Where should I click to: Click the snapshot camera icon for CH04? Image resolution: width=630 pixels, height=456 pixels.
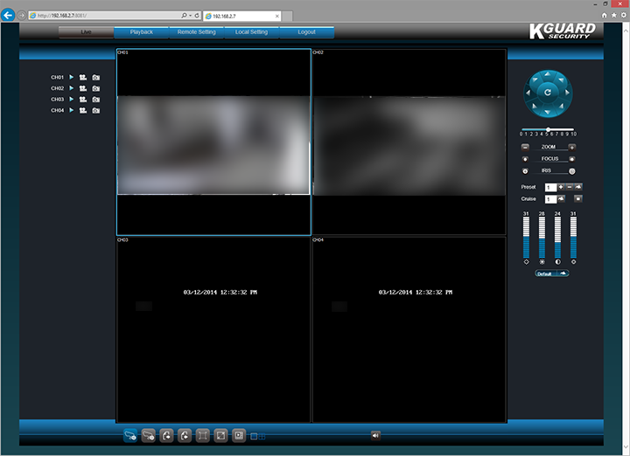(95, 111)
